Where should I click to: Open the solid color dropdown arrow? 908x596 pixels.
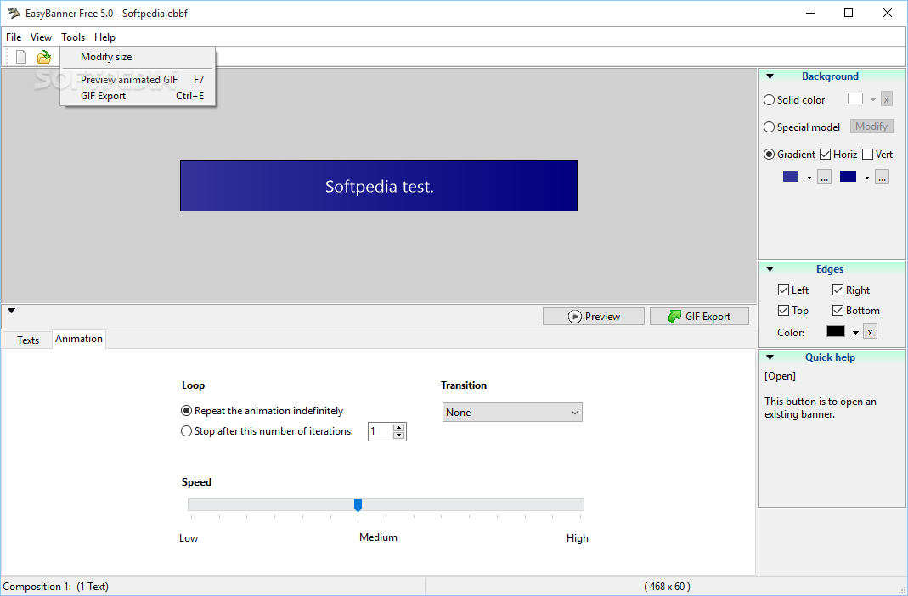click(x=872, y=100)
